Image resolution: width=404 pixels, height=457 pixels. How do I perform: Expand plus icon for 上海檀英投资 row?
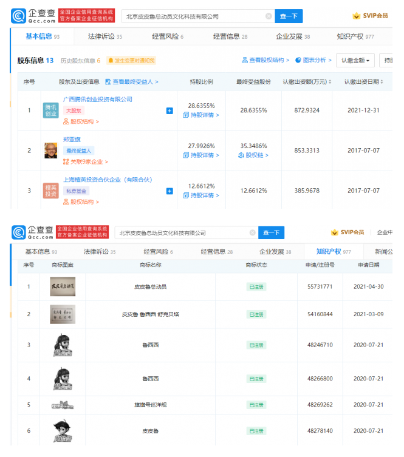coord(169,191)
